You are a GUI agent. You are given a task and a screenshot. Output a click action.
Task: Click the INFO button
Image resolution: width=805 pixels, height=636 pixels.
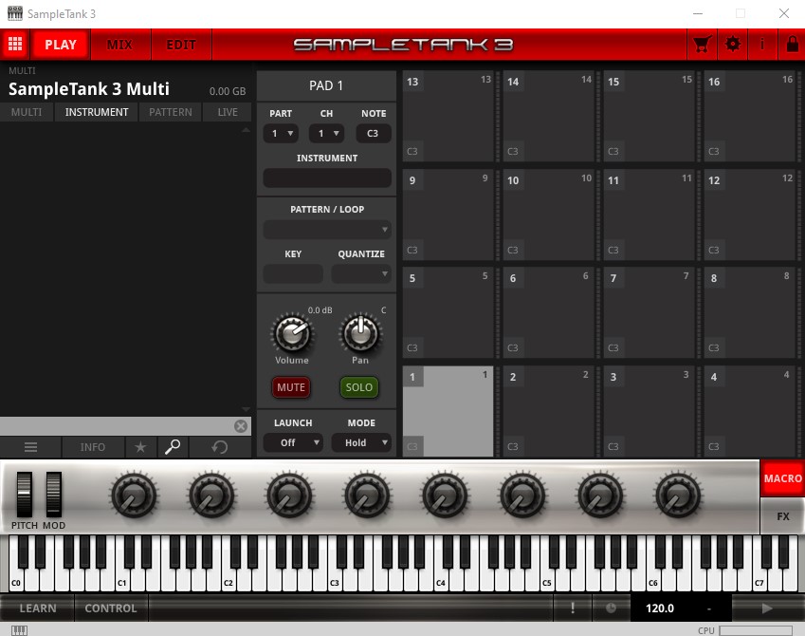pyautogui.click(x=93, y=447)
